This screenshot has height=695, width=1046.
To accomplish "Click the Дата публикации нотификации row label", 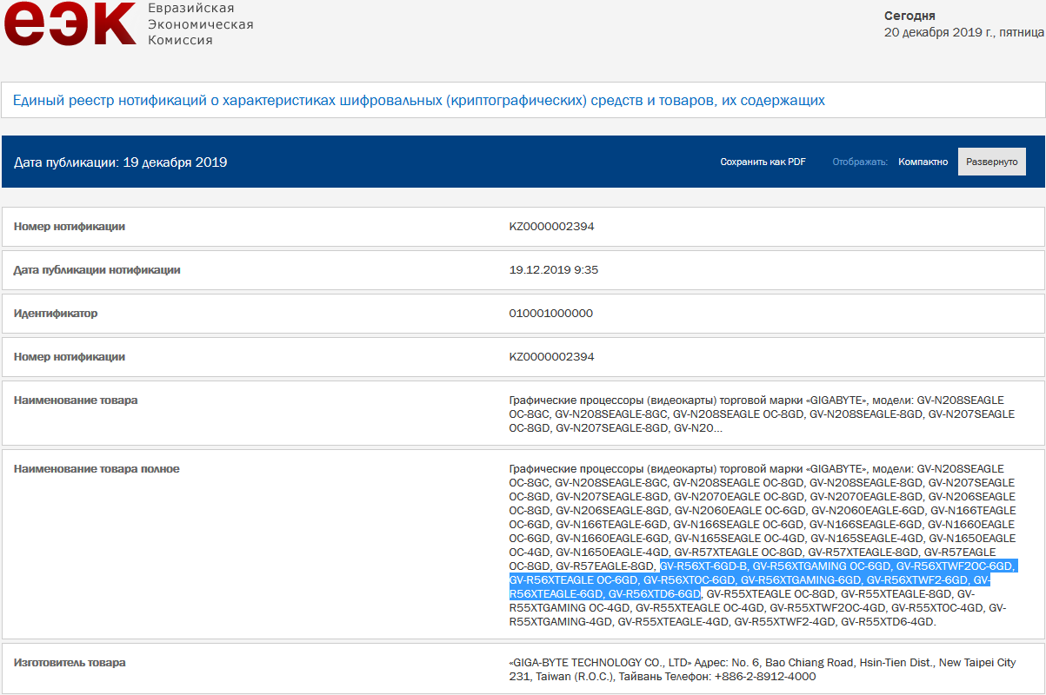I will pos(97,270).
